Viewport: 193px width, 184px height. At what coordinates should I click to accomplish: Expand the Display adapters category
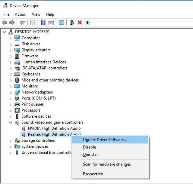coord(11,50)
